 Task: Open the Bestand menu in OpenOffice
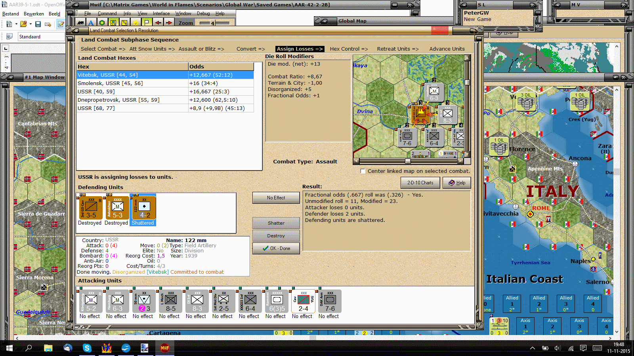(x=11, y=14)
